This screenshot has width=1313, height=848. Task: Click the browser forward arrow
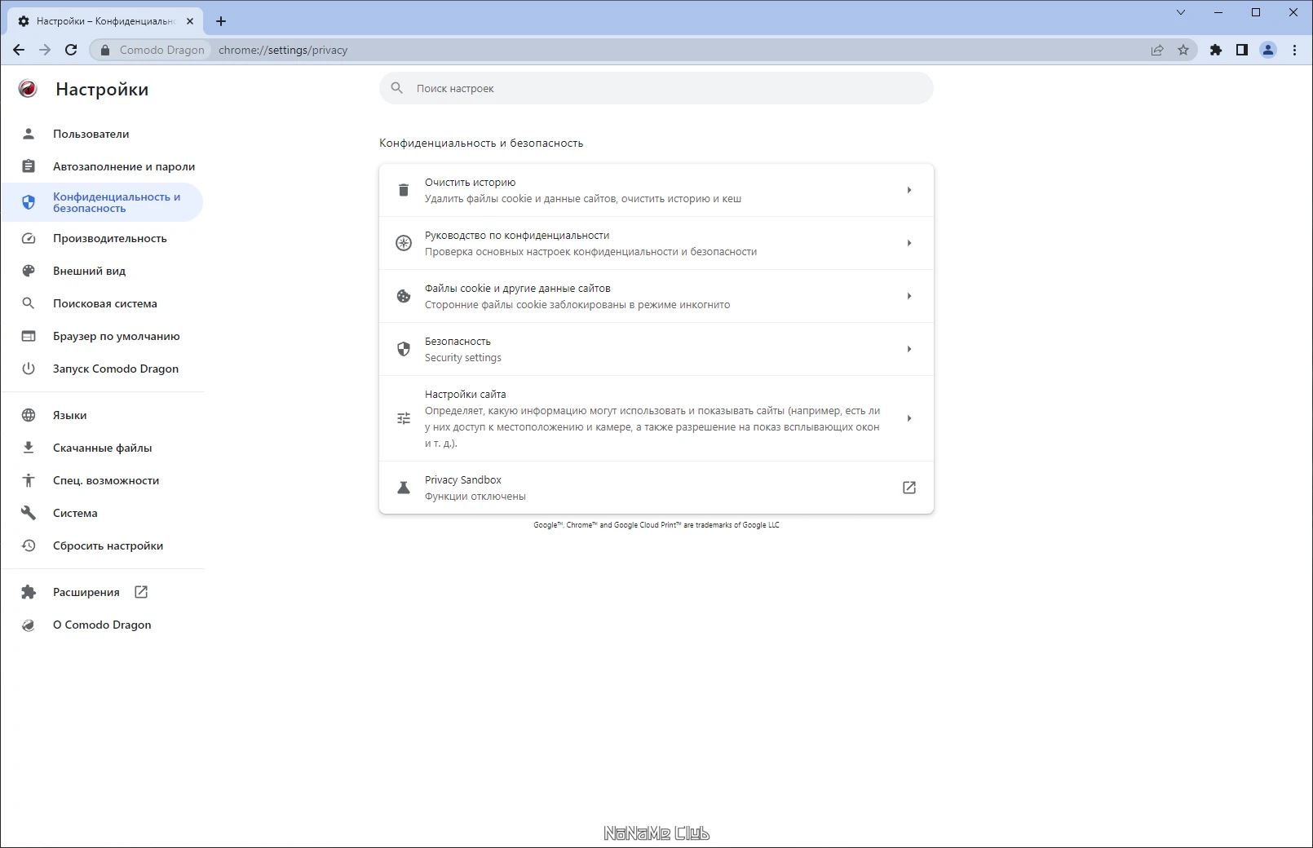pyautogui.click(x=45, y=50)
